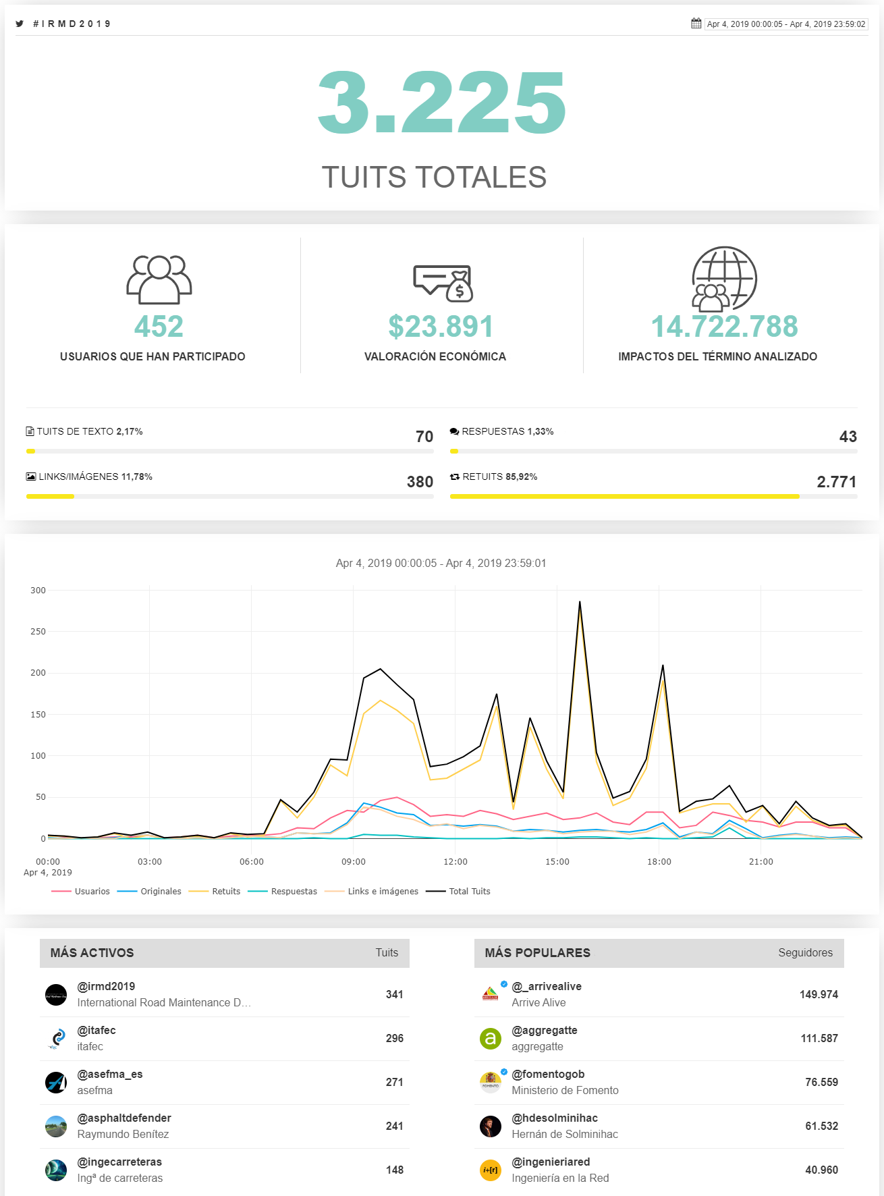
Task: Click the Seguidores column header
Action: point(805,953)
